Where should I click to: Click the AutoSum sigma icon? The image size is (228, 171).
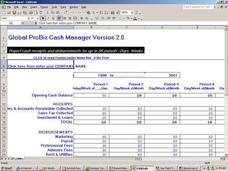point(93,13)
